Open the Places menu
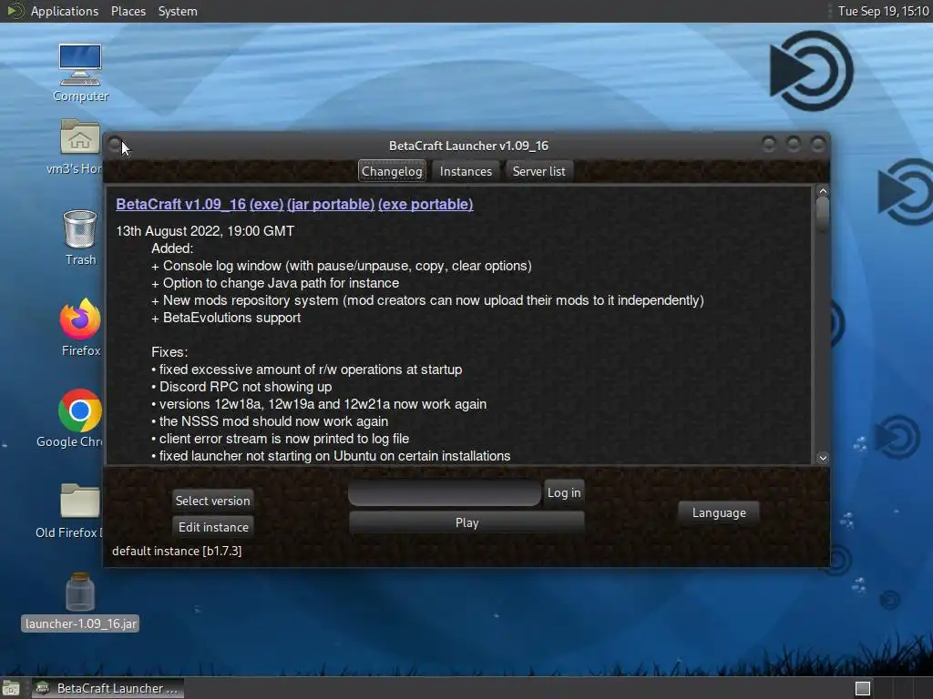Screen dimensions: 933x699 [x=128, y=11]
